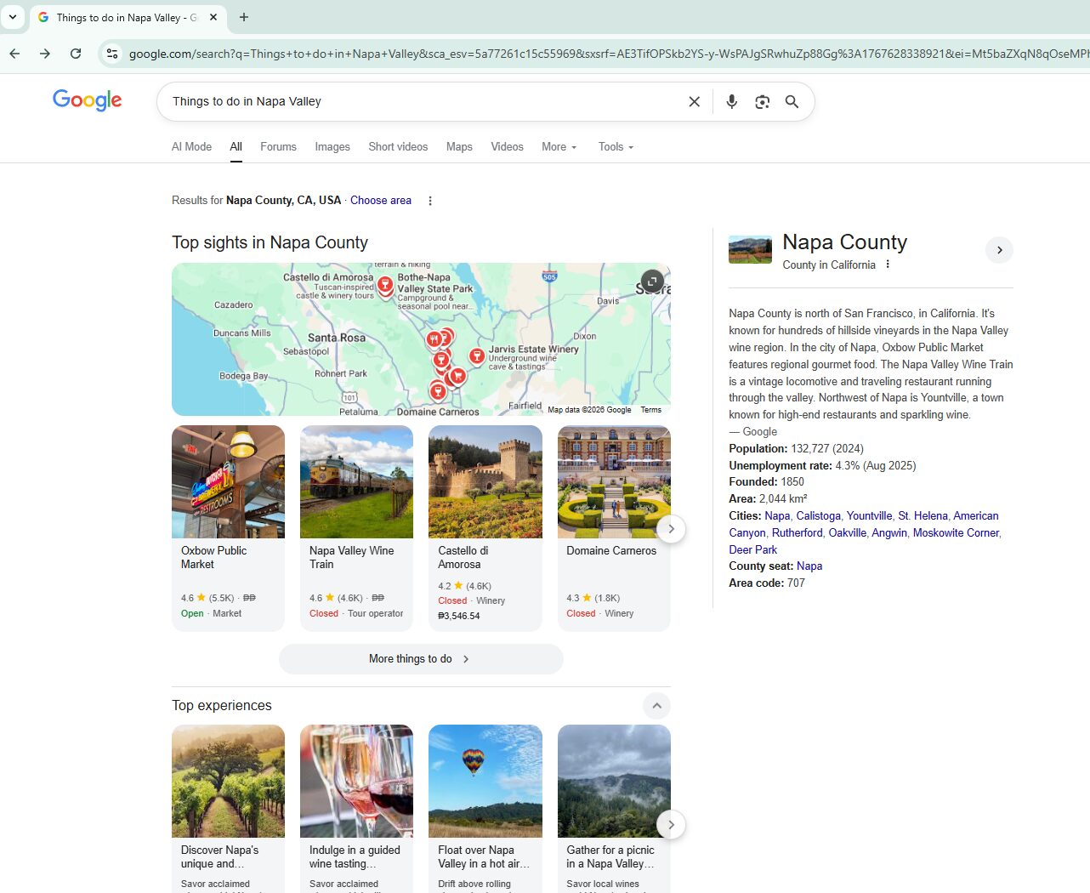Screen dimensions: 1090x893
Task: Open Google Lens image search
Action: click(762, 102)
